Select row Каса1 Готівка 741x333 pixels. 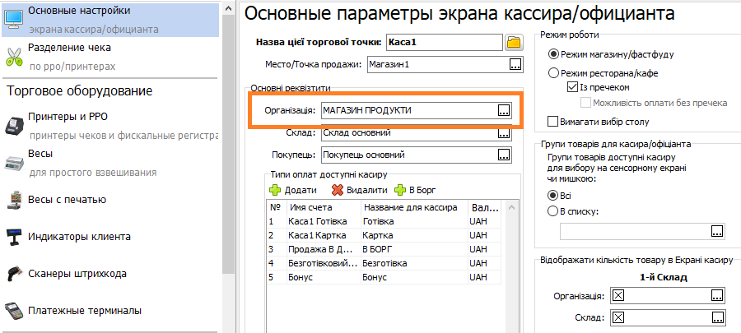pyautogui.click(x=384, y=221)
